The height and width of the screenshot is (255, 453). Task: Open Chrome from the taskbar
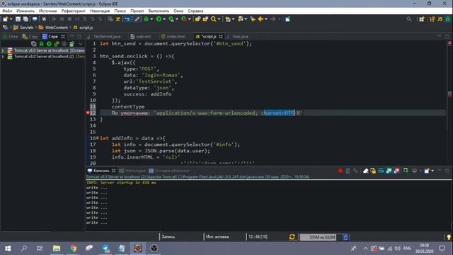point(73,248)
